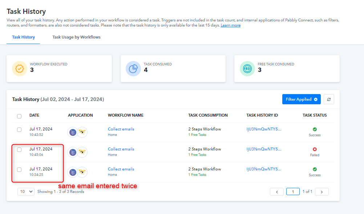Click the Failed status label
Screen dimensions: 364x214
tap(315, 155)
